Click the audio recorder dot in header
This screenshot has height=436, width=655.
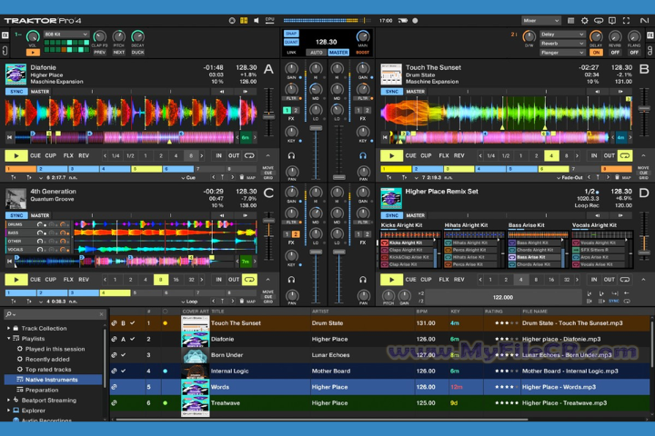pyautogui.click(x=415, y=21)
